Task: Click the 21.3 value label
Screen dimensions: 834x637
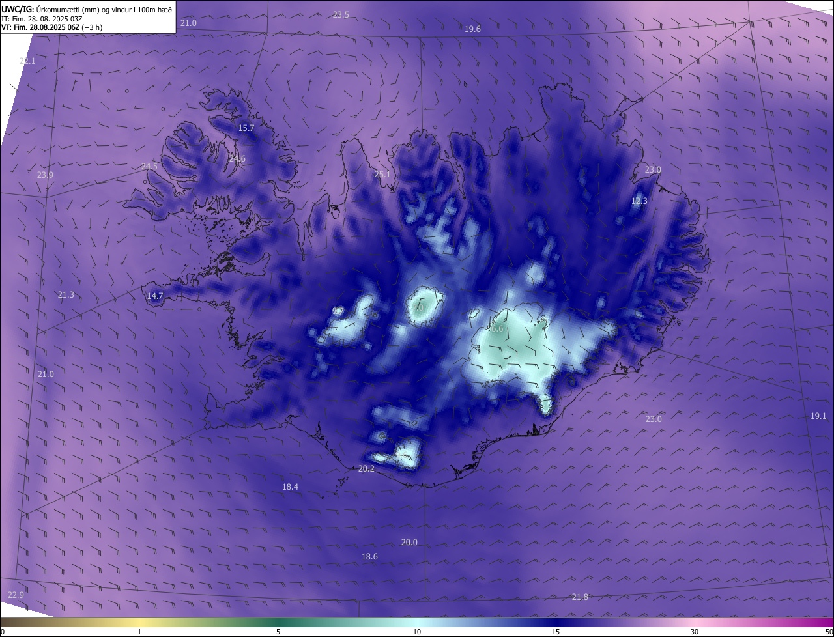Action: 66,294
